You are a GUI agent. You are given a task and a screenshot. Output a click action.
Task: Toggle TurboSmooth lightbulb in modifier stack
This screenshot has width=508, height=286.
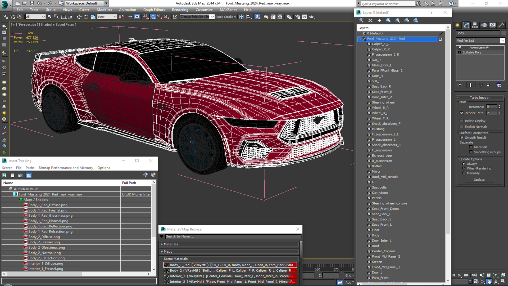coord(460,48)
